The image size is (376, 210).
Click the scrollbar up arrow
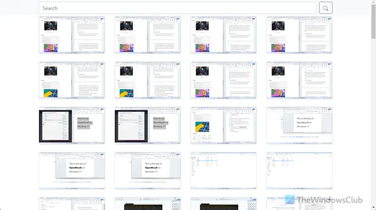[x=373, y=2]
